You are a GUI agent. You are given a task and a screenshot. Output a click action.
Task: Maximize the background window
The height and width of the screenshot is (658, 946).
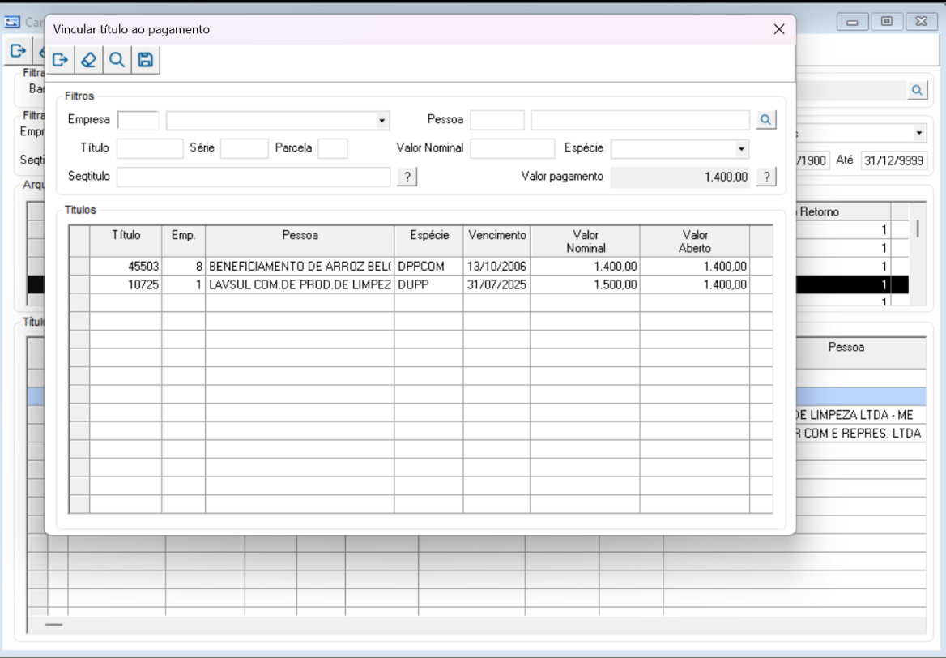887,22
